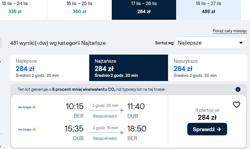The image size is (250, 149).
Task: Switch to the Najlepsze results tab
Action: click(50, 68)
